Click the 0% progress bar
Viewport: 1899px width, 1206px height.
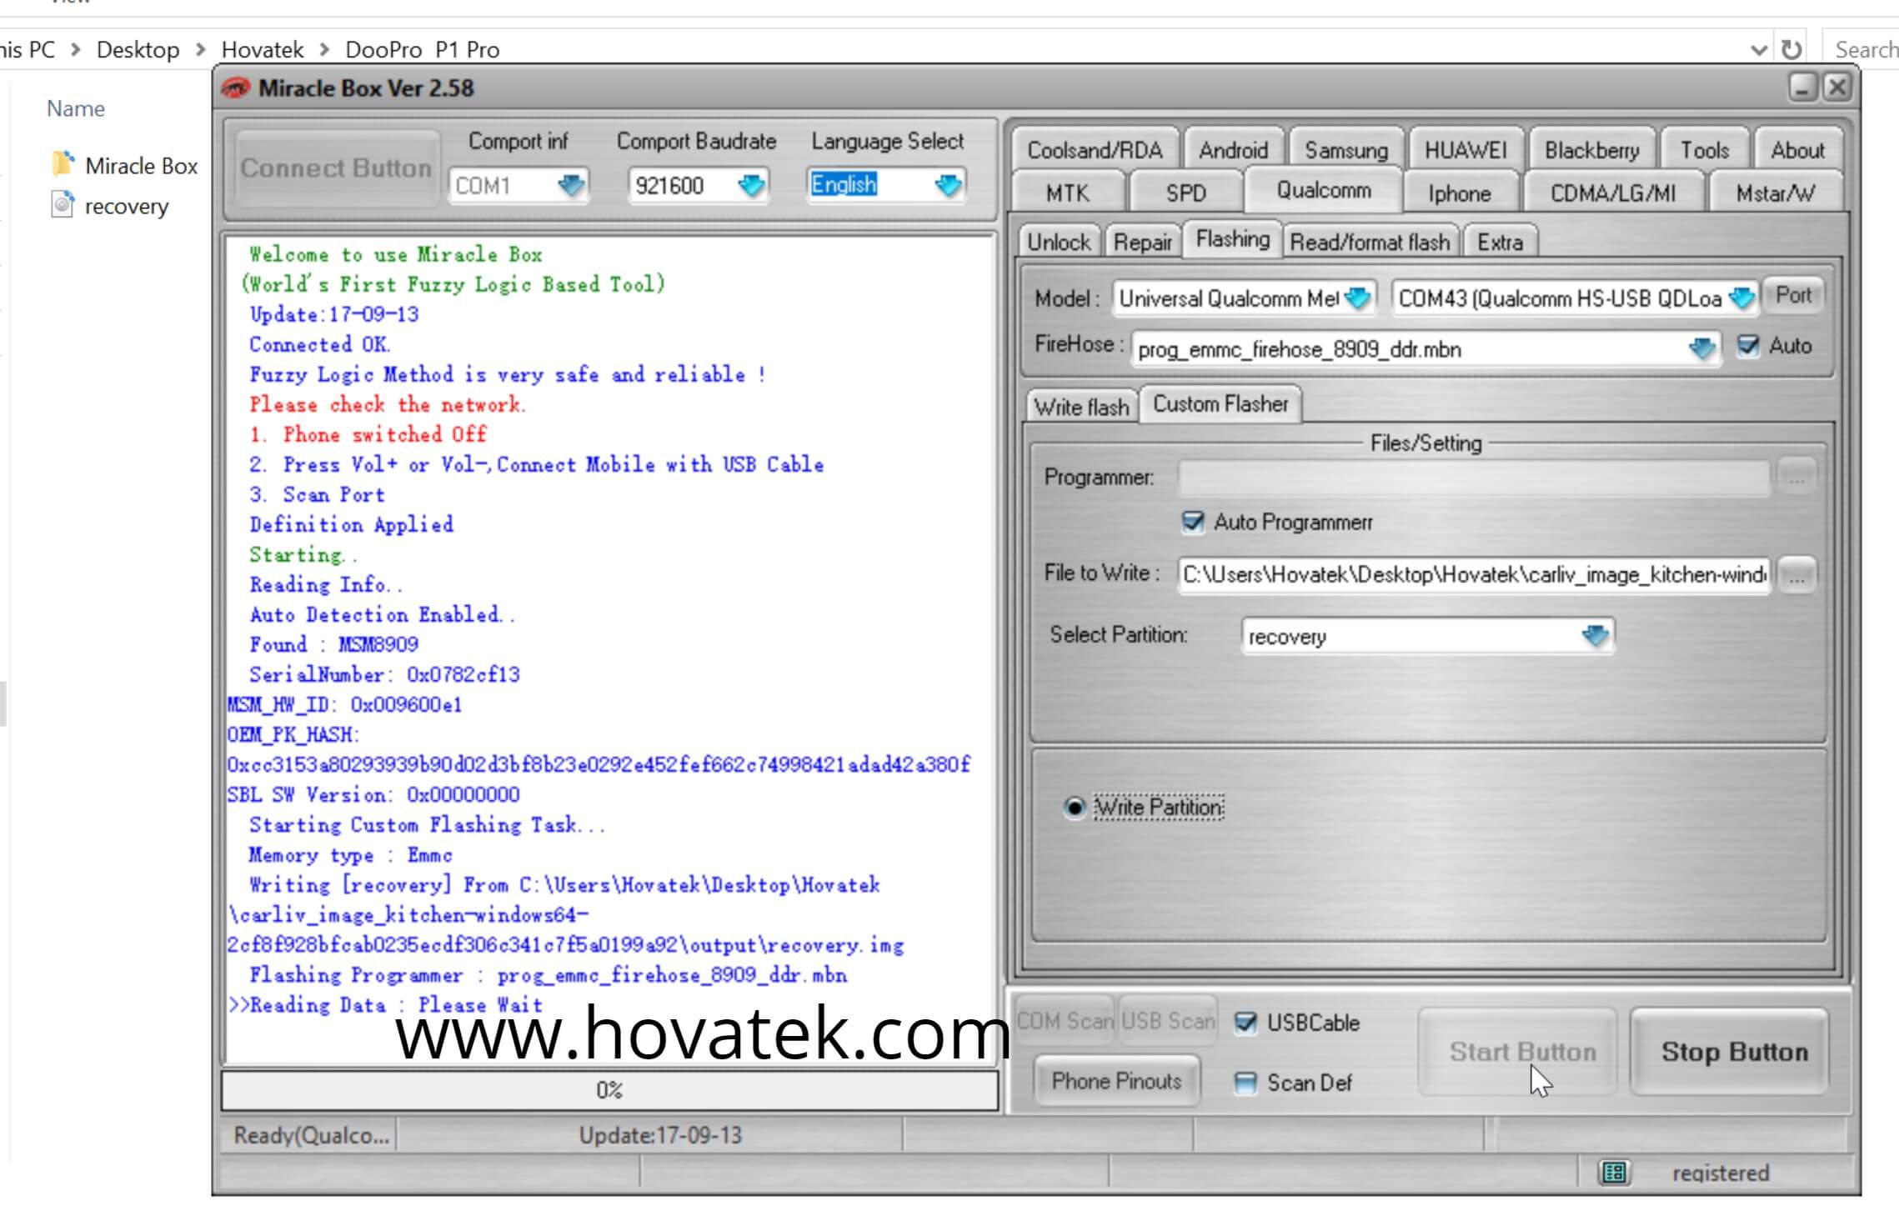[x=609, y=1090]
